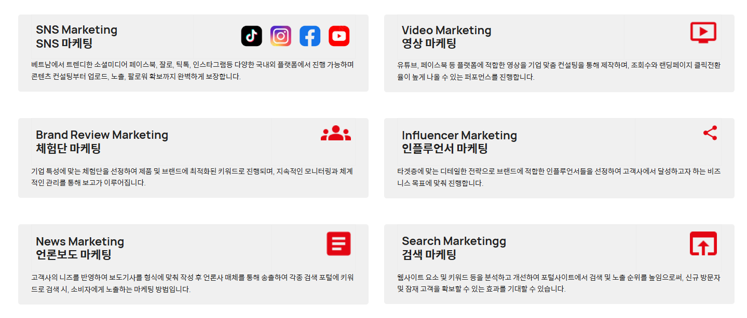Click the News Marketing description paragraph

click(x=192, y=283)
